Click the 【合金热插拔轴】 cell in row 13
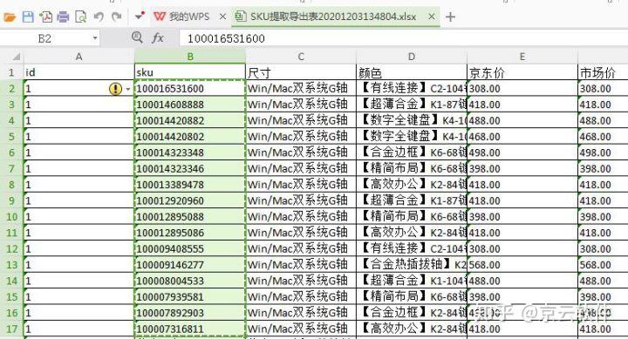 412,265
